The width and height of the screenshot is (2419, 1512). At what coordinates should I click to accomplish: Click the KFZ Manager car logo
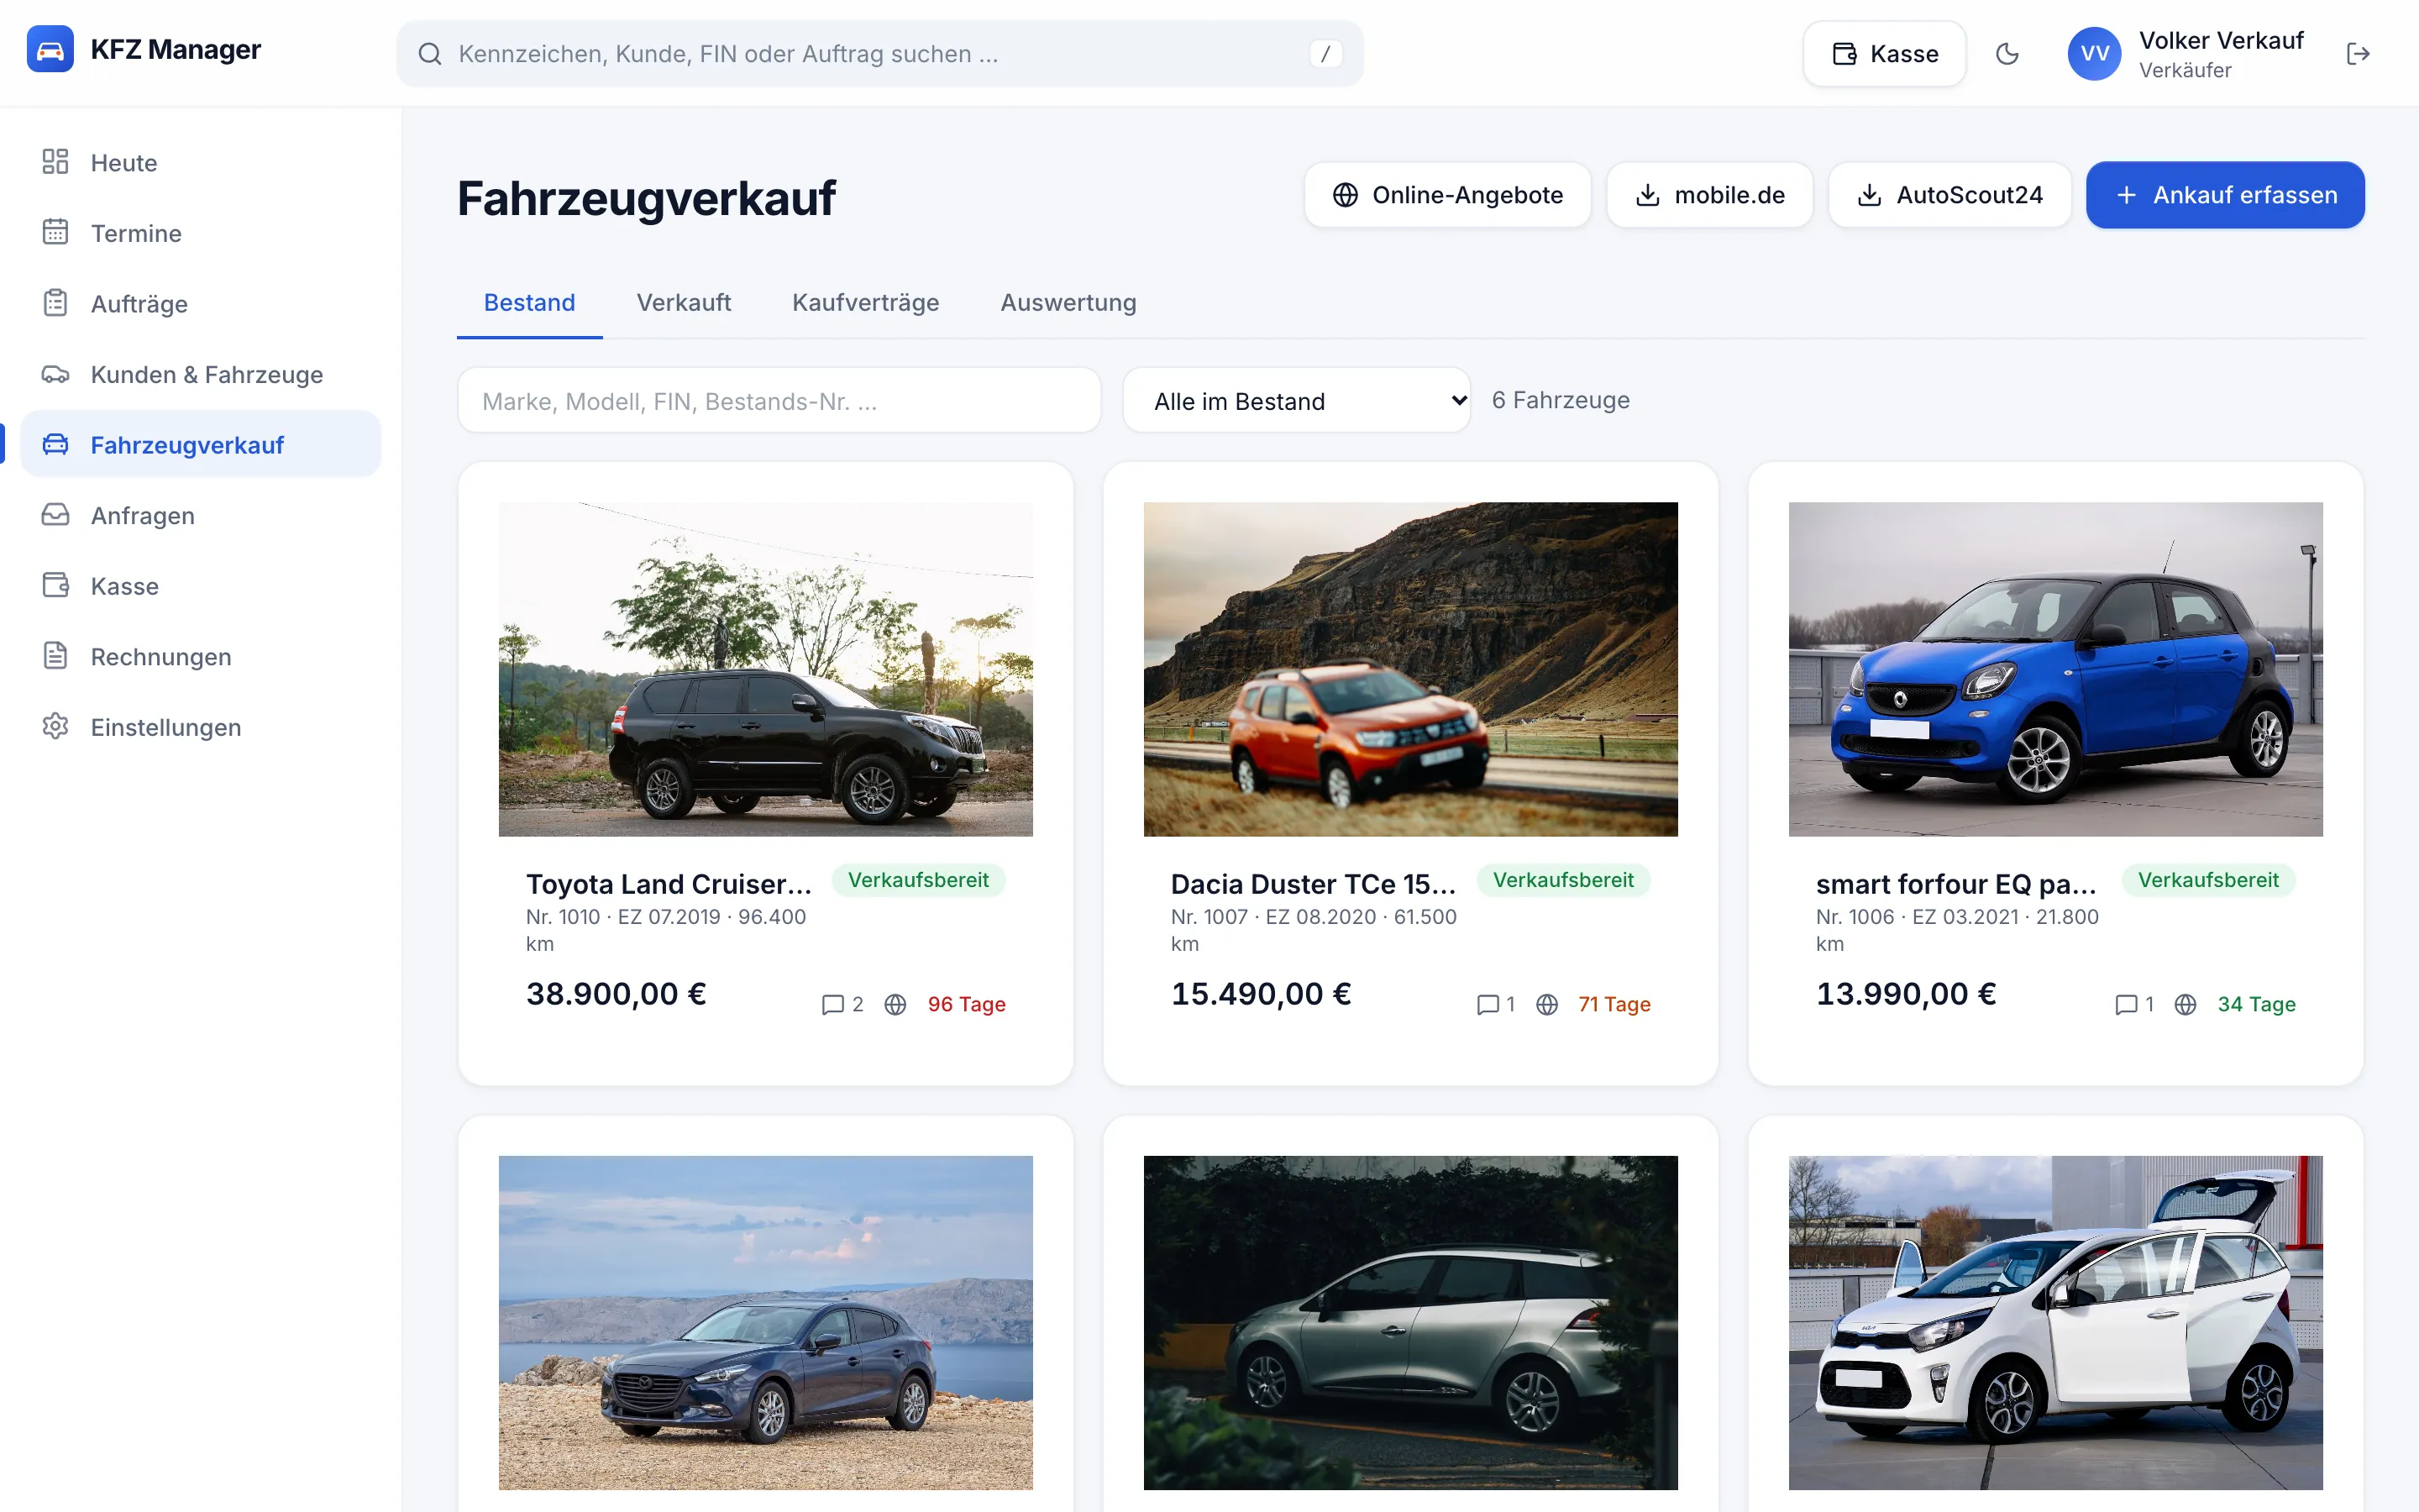click(50, 49)
